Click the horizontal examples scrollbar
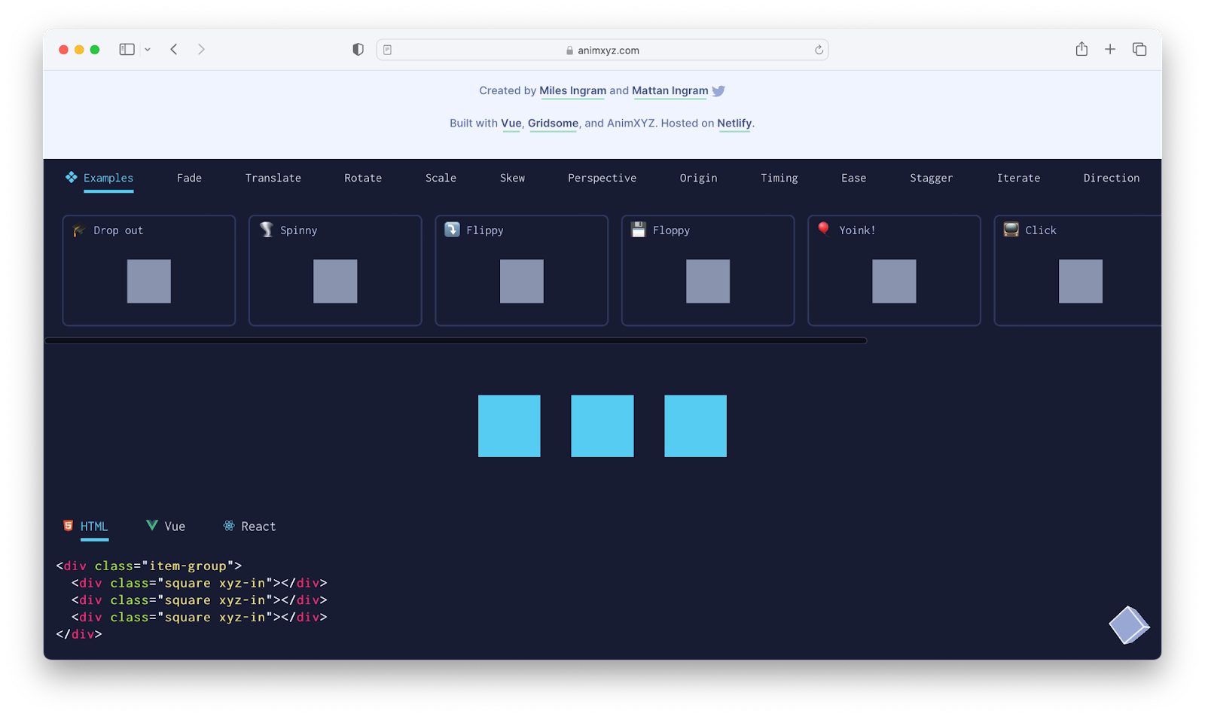This screenshot has height=717, width=1205. [456, 341]
